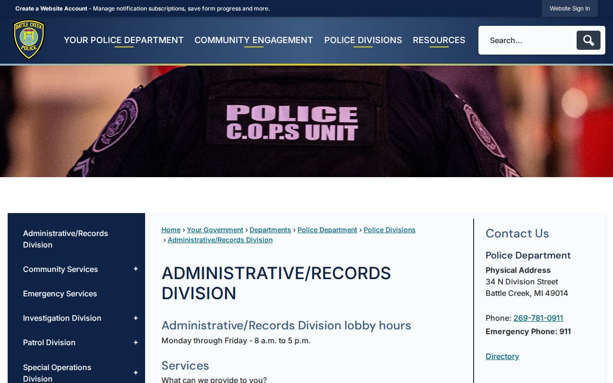This screenshot has height=383, width=613.
Task: Click the 34 N Division Street address
Action: (x=522, y=282)
